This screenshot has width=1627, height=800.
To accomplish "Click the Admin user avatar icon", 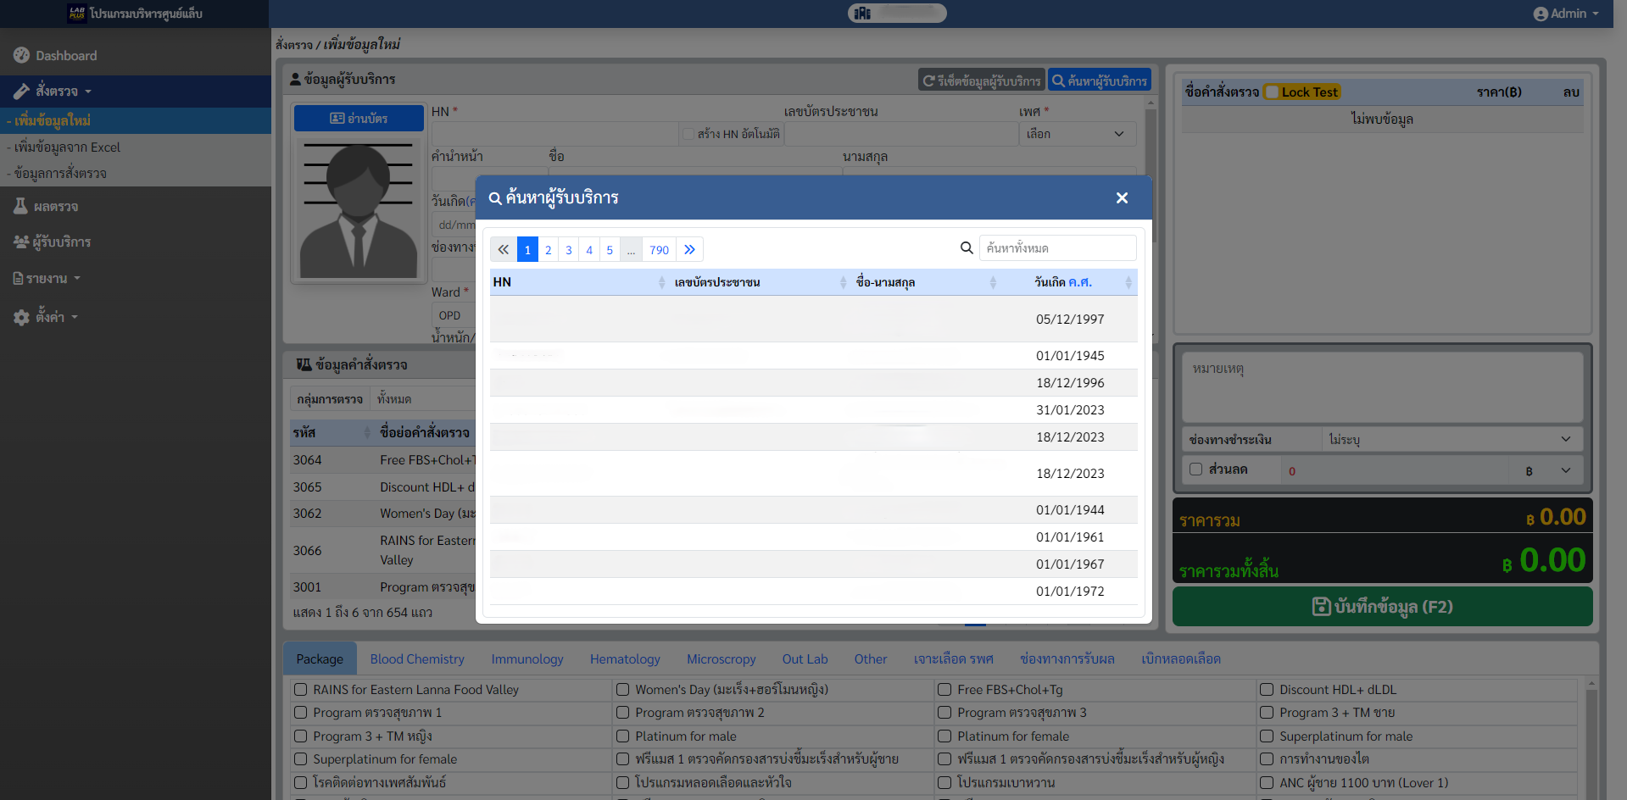I will click(1541, 14).
